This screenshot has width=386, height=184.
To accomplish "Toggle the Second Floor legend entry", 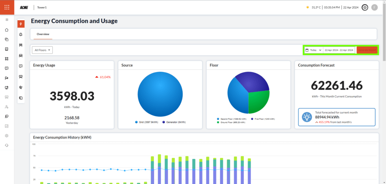I will click(x=230, y=119).
